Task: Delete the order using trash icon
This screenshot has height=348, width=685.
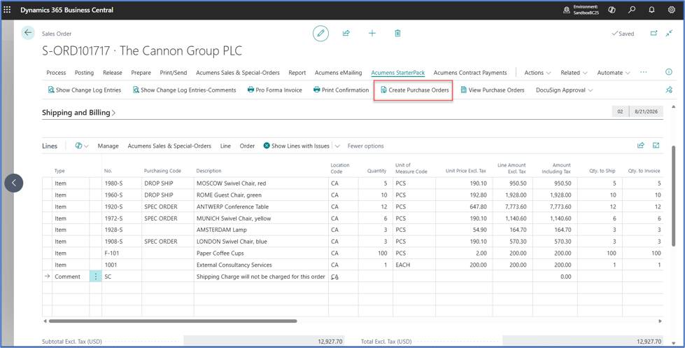Action: pos(397,33)
